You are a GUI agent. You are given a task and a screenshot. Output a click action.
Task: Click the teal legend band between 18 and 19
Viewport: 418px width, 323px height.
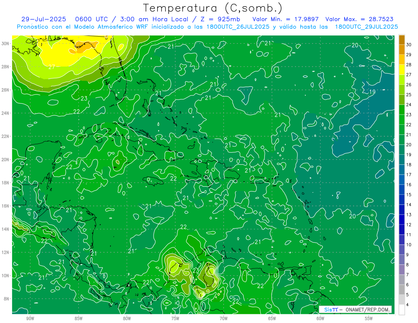[x=402, y=160]
